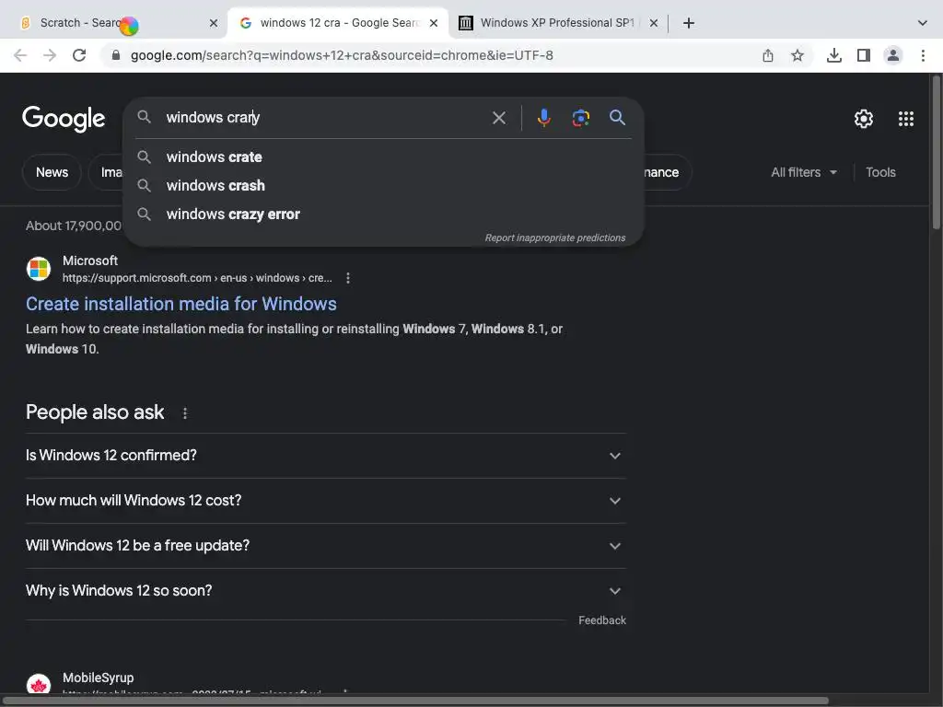Viewport: 943px width, 707px height.
Task: Expand Is Windows 12 confirmed question
Action: point(325,456)
